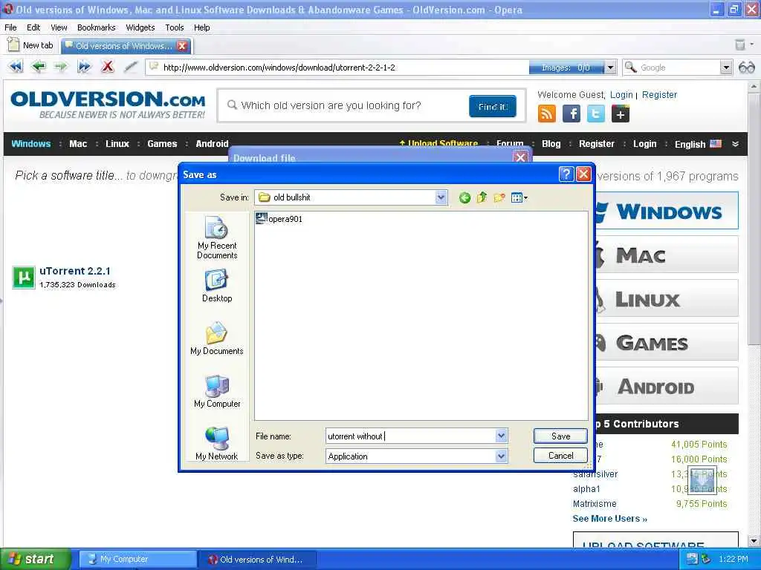This screenshot has width=761, height=570.
Task: Open the RSS feed icon
Action: click(546, 114)
